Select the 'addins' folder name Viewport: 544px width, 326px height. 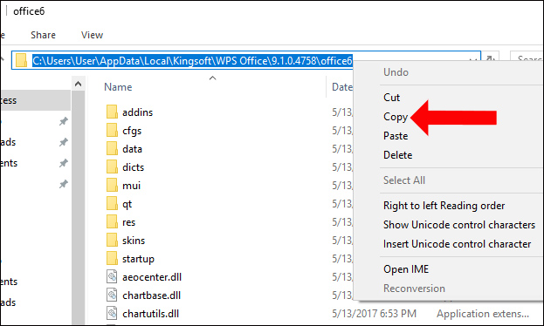tap(137, 112)
